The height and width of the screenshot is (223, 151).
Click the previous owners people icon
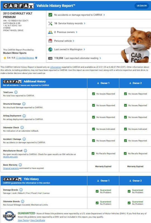[50, 32]
